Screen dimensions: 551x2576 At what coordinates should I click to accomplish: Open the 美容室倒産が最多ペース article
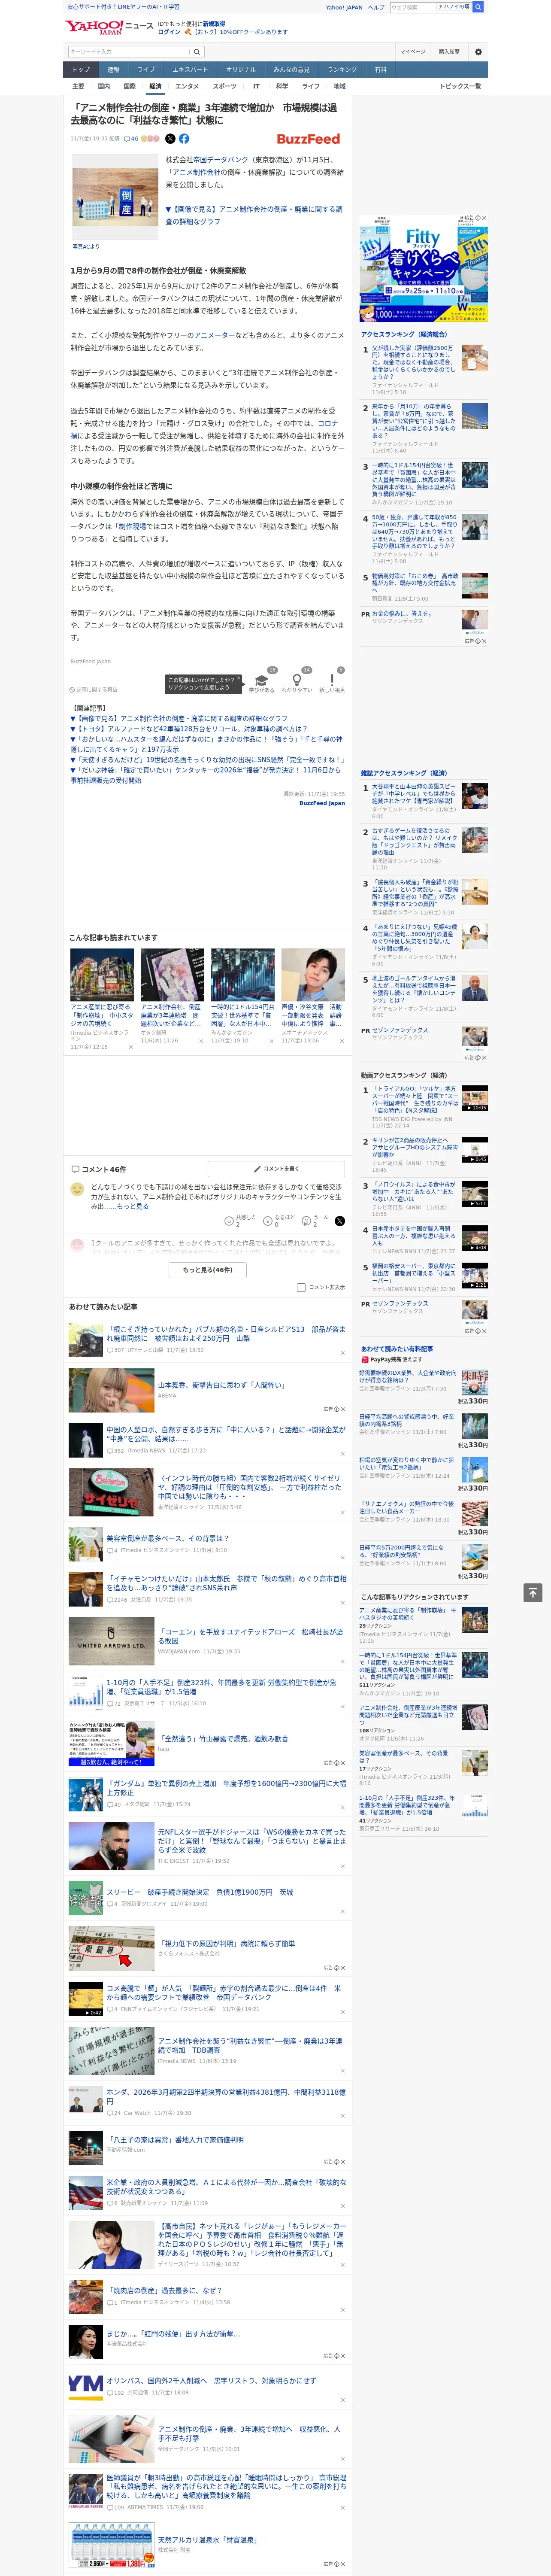[168, 1538]
